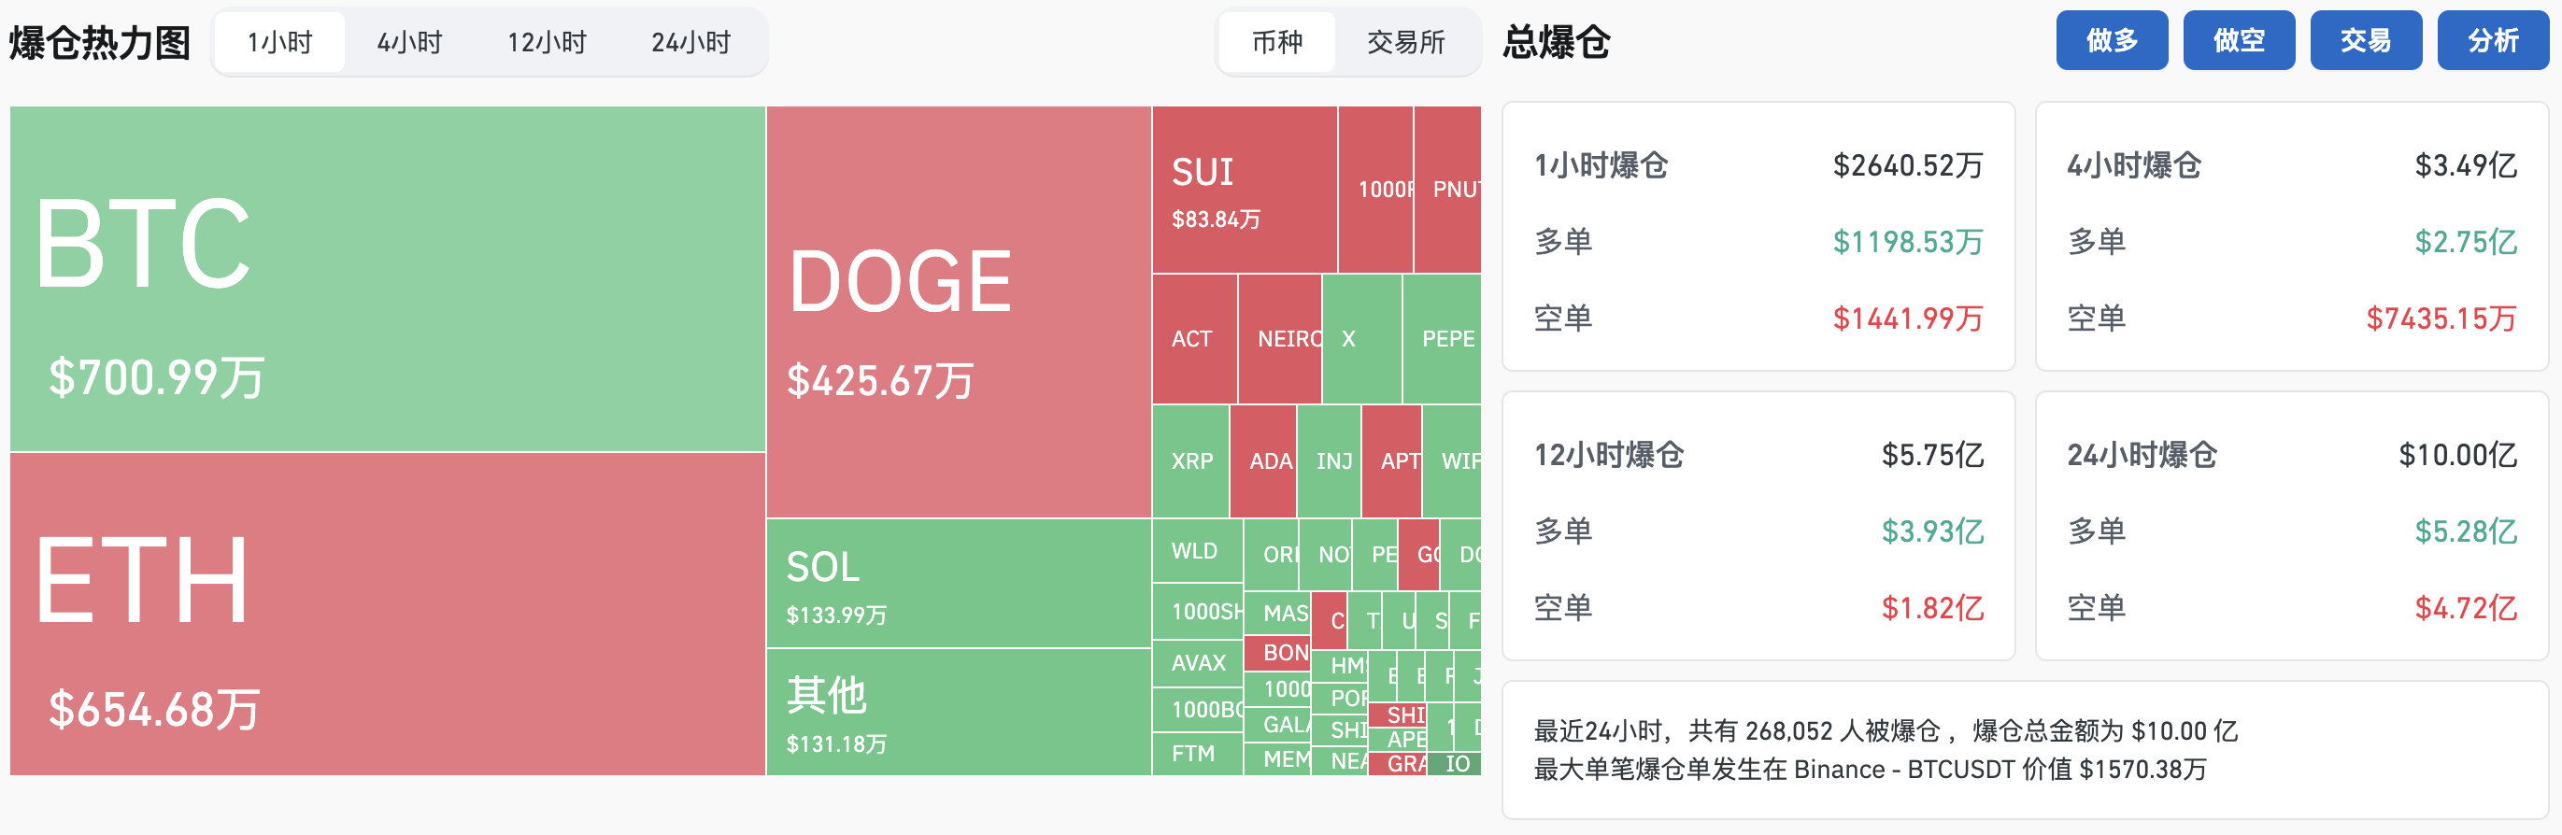Screen dimensions: 2562x835
Task: Switch heatmap view to 交易所
Action: [1406, 42]
